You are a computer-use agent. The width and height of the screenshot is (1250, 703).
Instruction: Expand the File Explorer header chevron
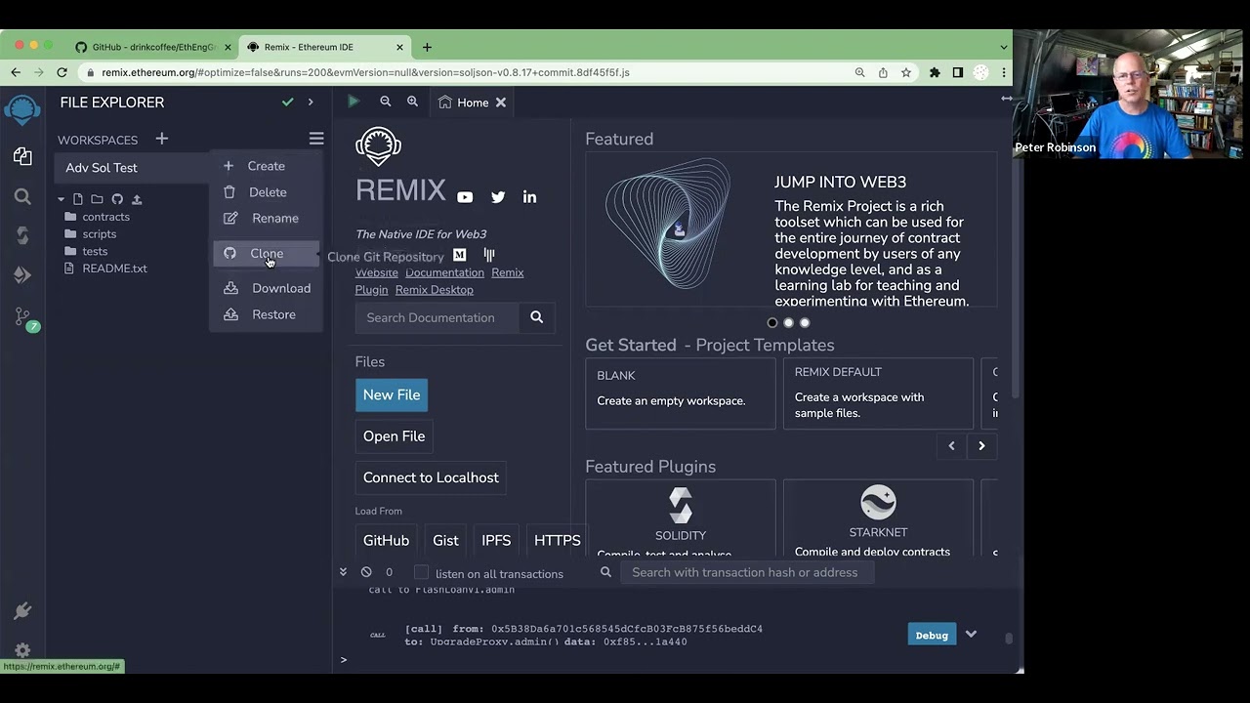[x=311, y=102]
